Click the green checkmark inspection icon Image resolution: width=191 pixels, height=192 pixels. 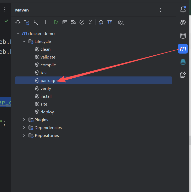[x=6, y=21]
